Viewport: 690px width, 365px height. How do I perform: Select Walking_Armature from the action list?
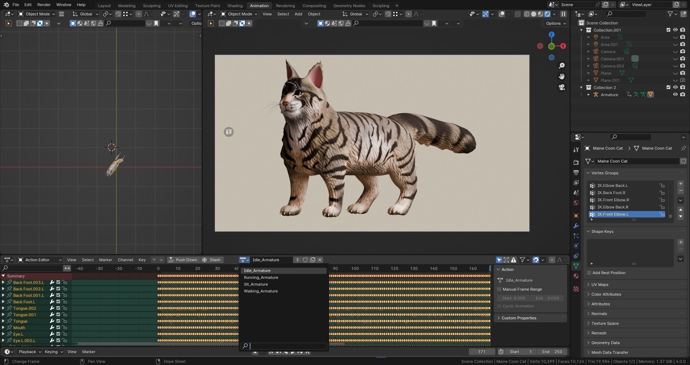click(x=284, y=291)
